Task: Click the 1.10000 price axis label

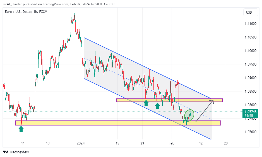Action: (251, 51)
